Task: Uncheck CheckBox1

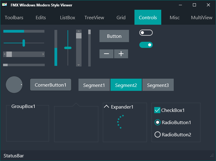Action: click(157, 110)
